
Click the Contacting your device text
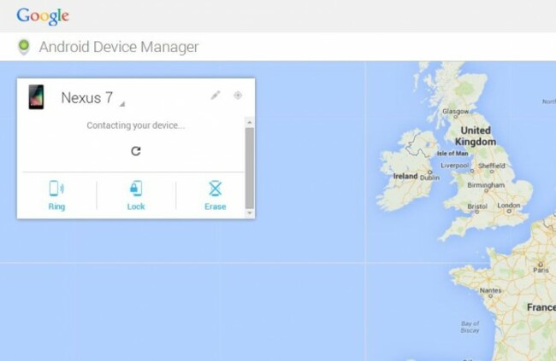[x=136, y=125]
